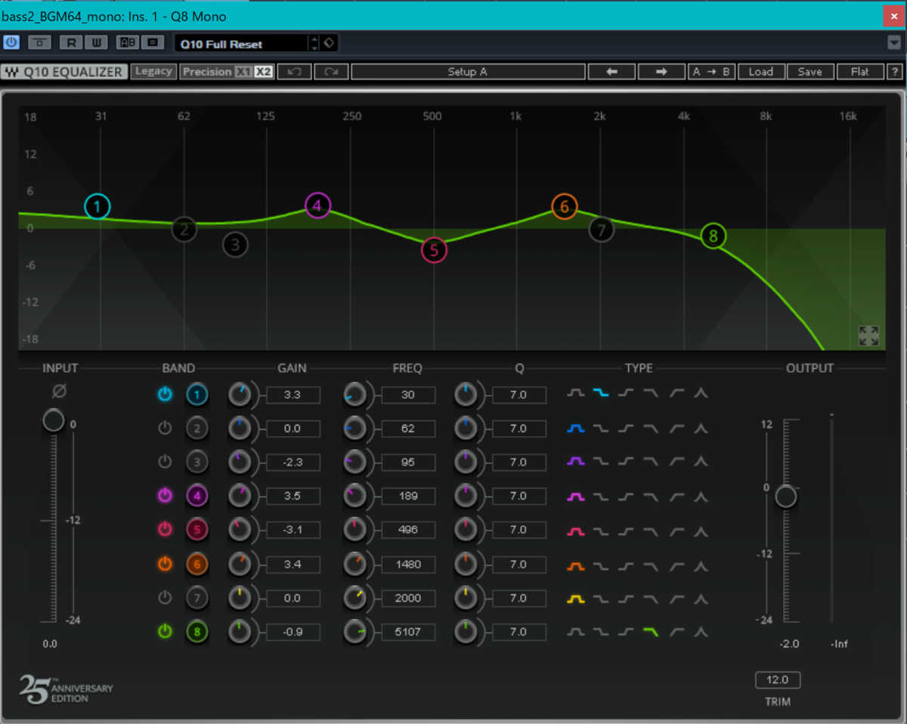Copy setup A to B
The image size is (907, 724).
tap(711, 72)
